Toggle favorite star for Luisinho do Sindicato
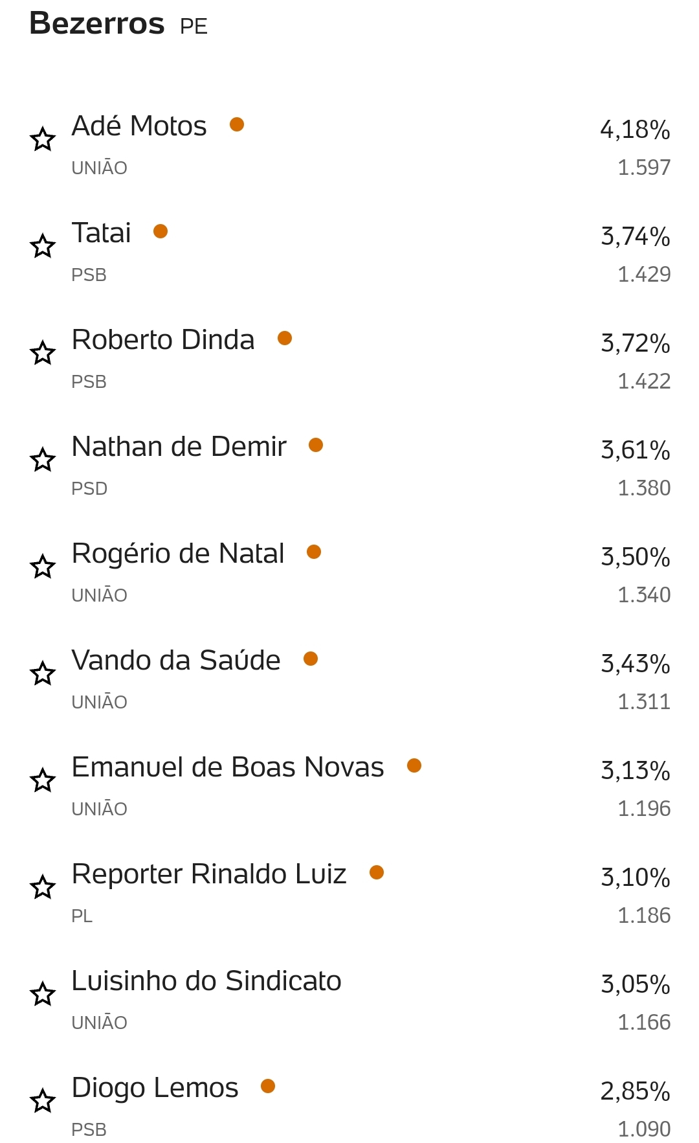The height and width of the screenshot is (1143, 699). click(x=43, y=994)
